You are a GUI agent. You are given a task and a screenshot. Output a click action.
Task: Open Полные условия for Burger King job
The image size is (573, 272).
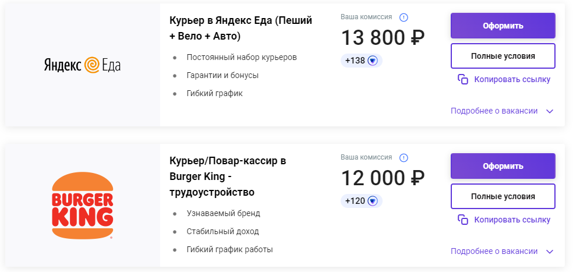pyautogui.click(x=503, y=196)
